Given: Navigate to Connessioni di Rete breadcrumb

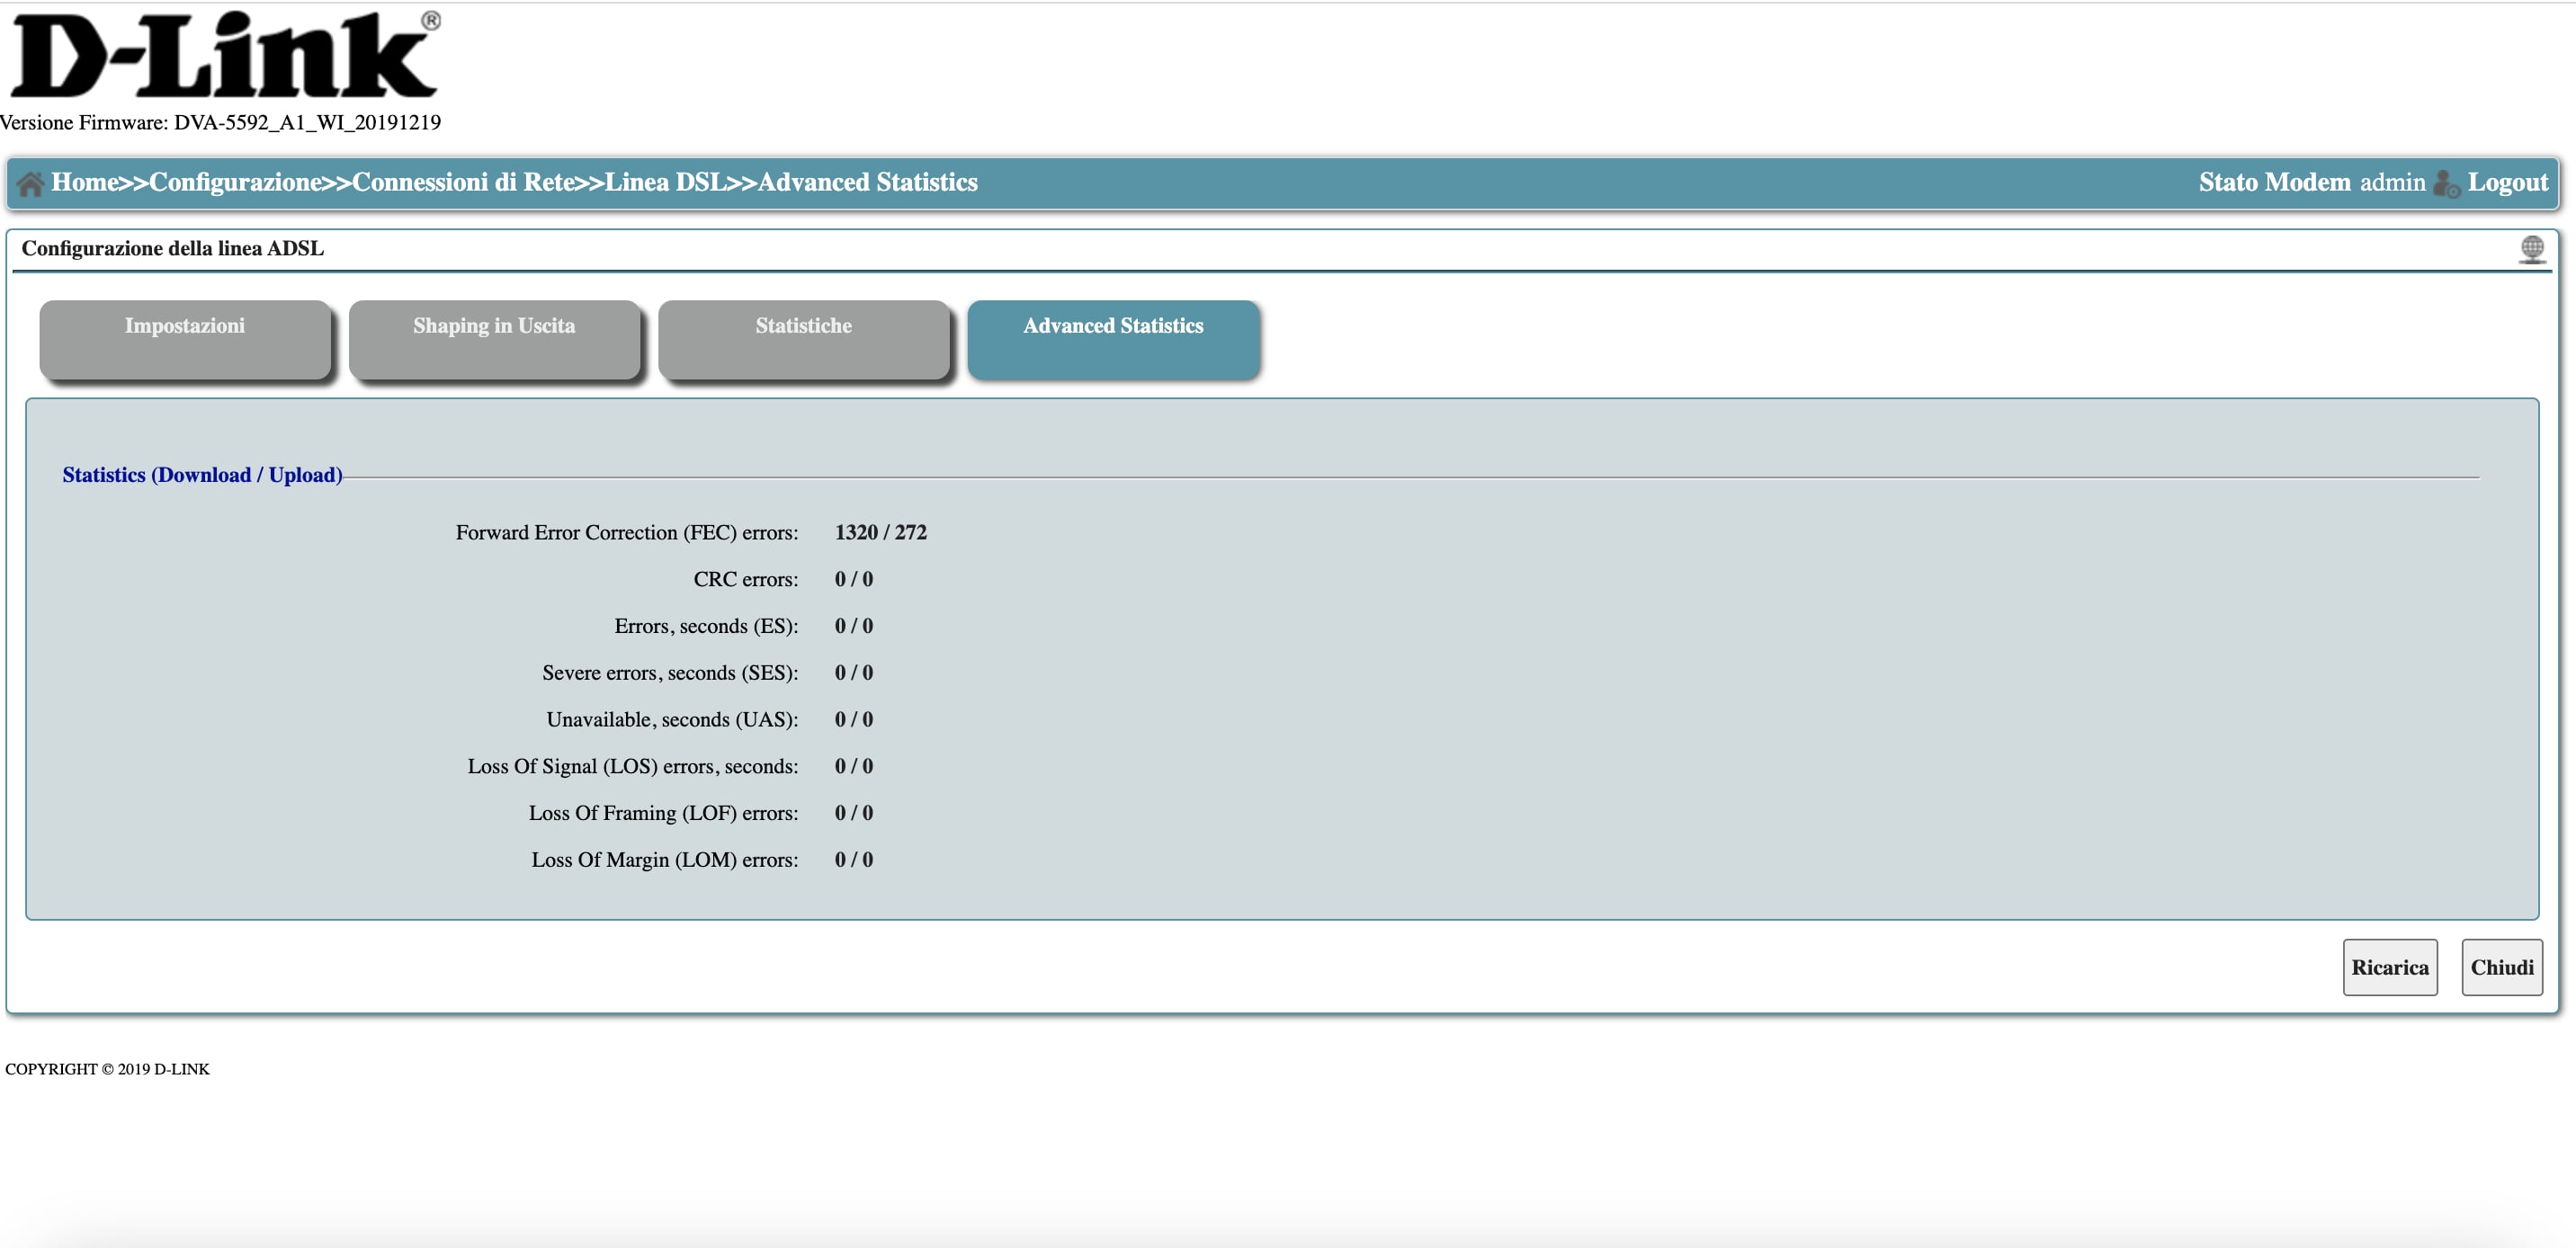Looking at the screenshot, I should click(x=463, y=182).
